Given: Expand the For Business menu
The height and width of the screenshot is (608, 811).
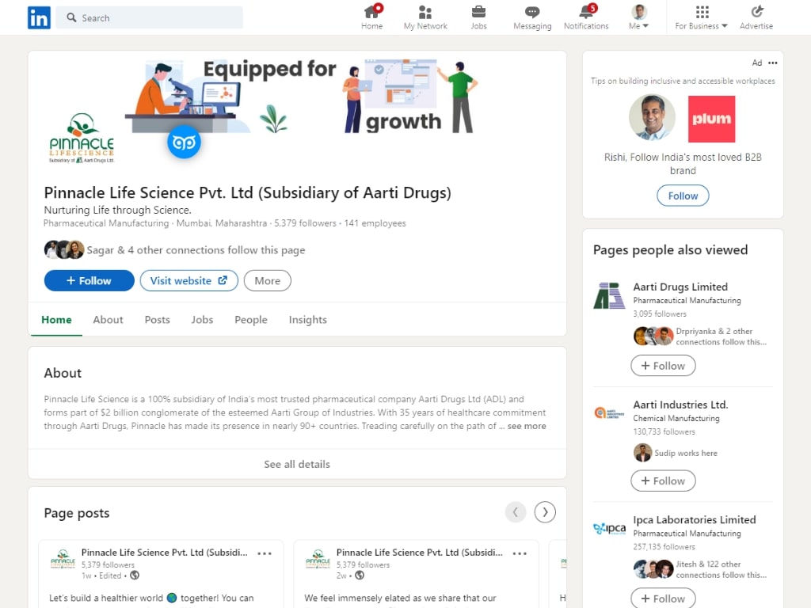Looking at the screenshot, I should pyautogui.click(x=701, y=17).
